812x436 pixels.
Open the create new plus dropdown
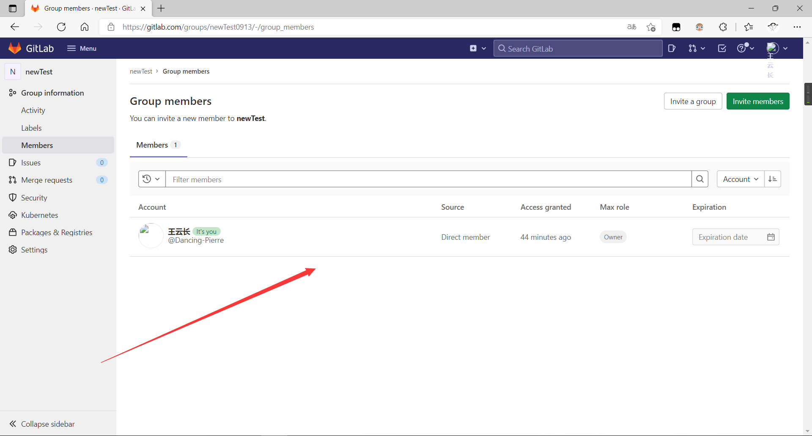click(x=478, y=48)
